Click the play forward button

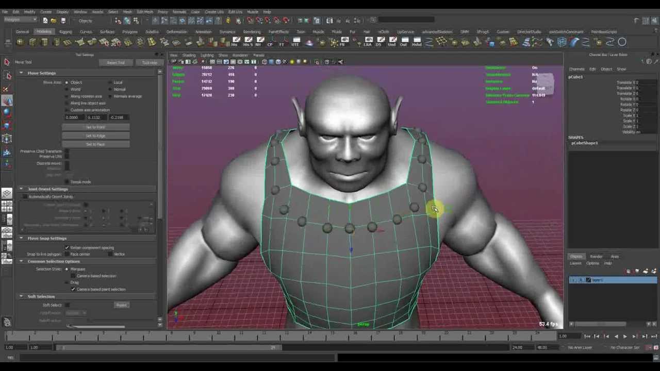(625, 336)
